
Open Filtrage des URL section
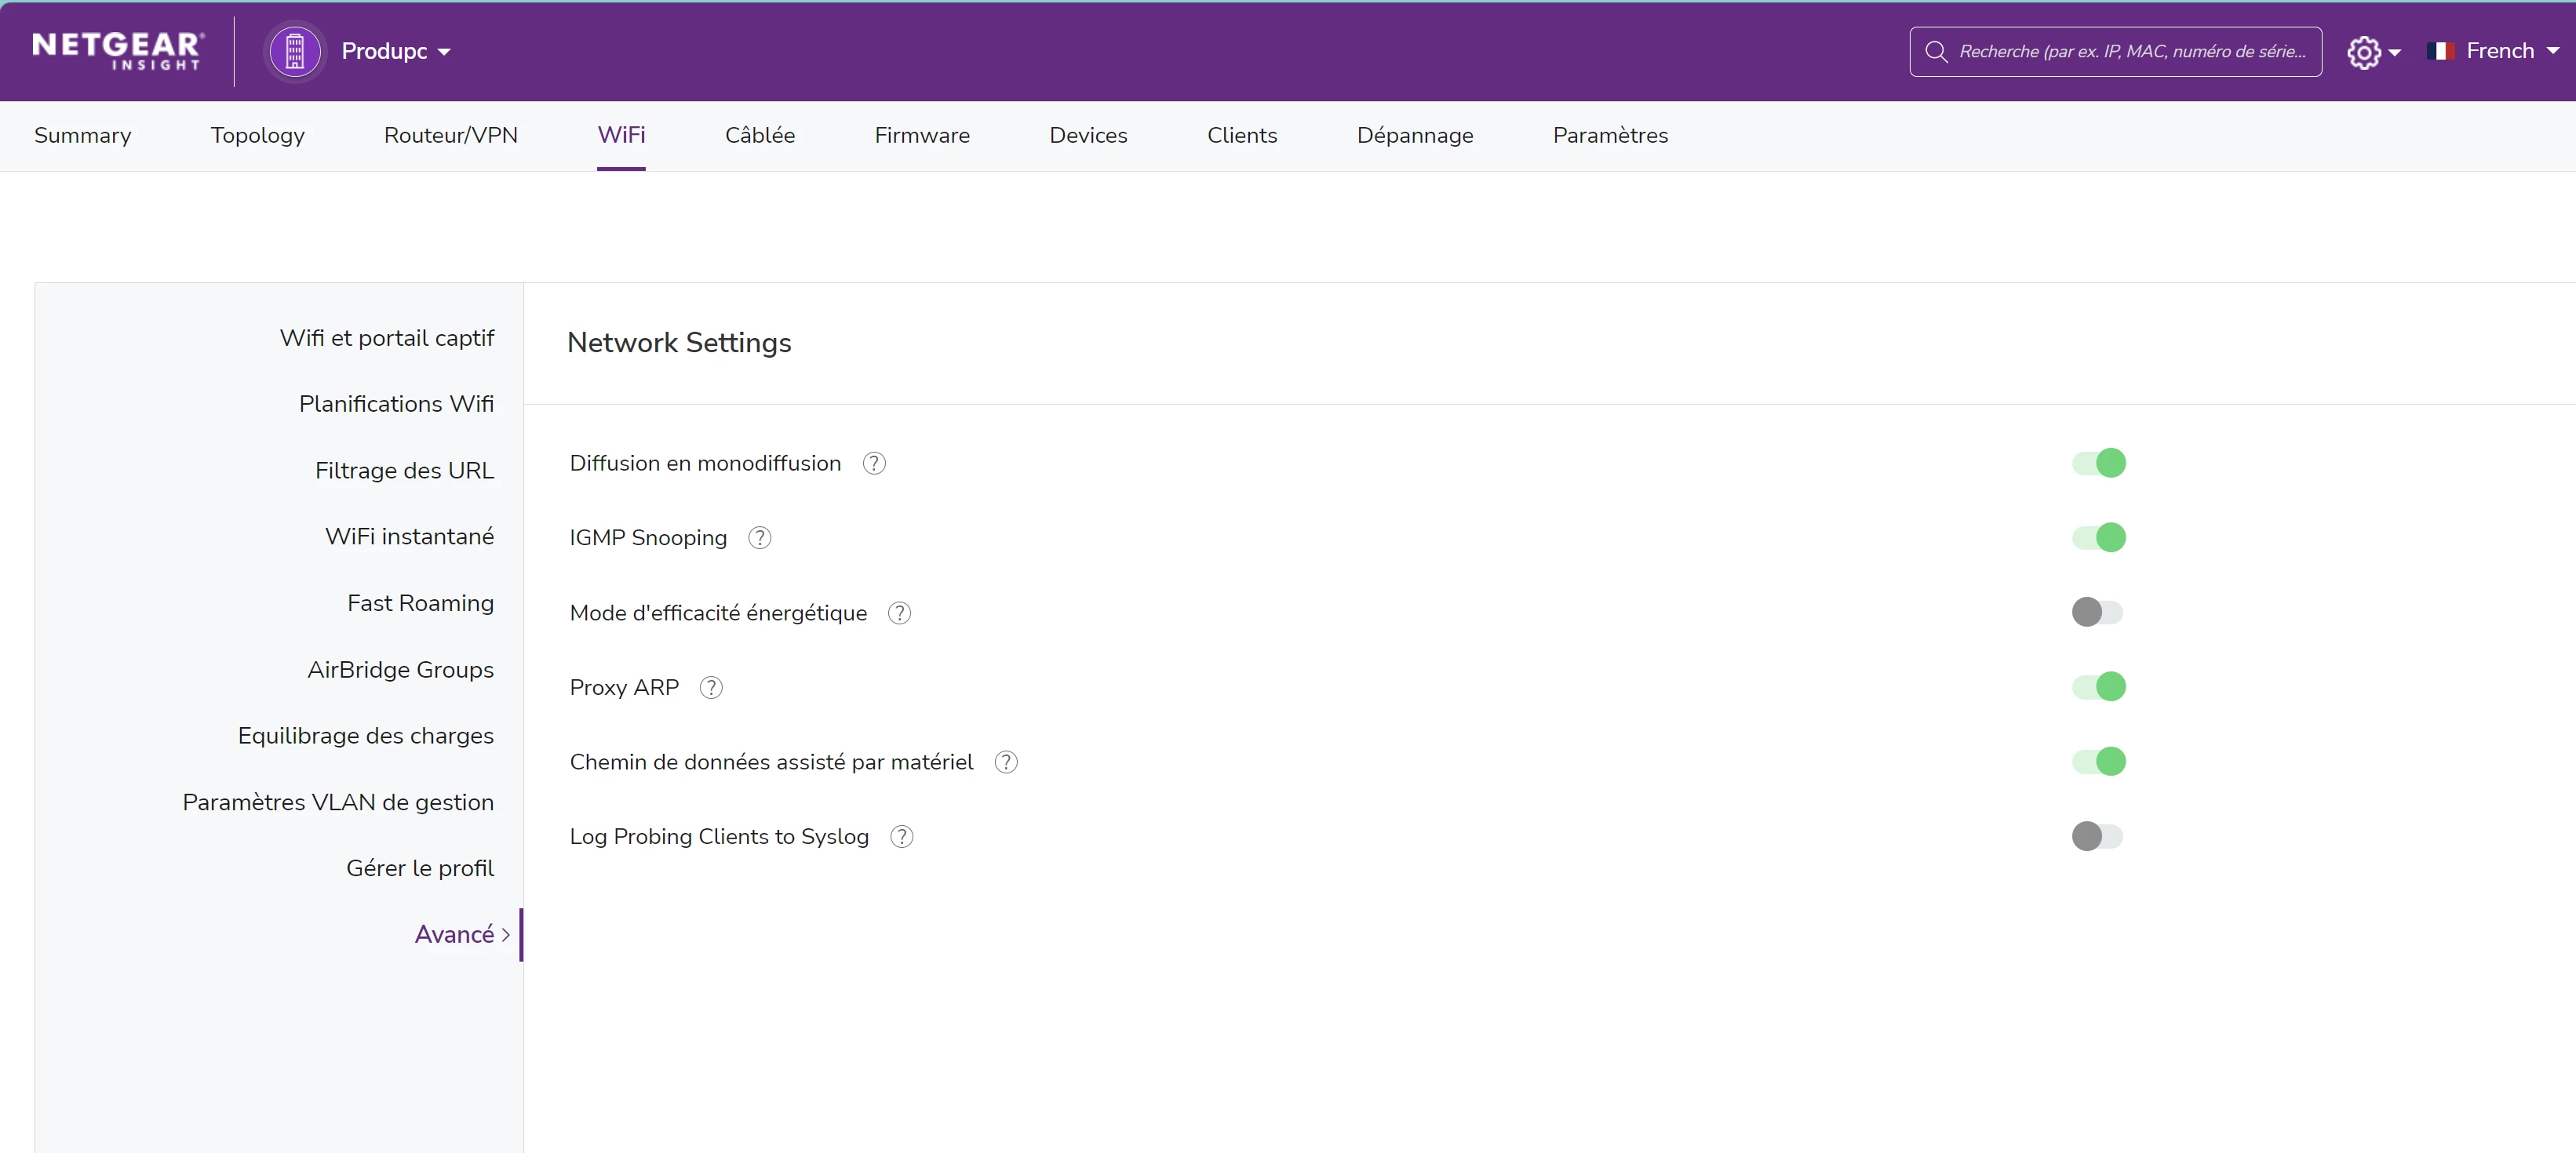pos(404,470)
